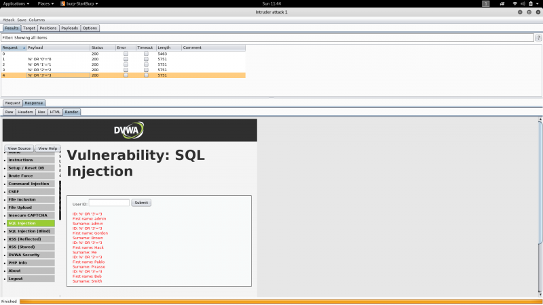Image resolution: width=543 pixels, height=305 pixels.
Task: Sort by the Request column header arrow
Action: tap(24, 47)
